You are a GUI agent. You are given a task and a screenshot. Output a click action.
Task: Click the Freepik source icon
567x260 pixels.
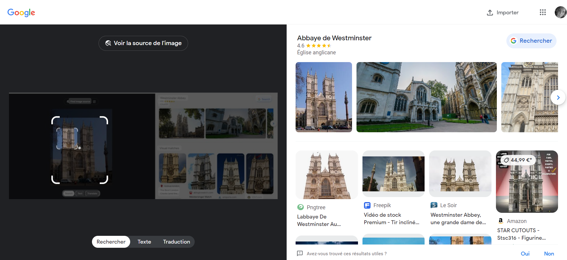[x=367, y=205]
